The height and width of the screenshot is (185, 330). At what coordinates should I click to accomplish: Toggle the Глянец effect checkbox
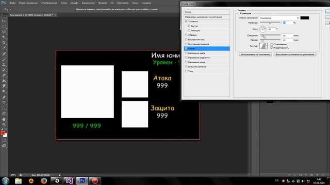186,48
